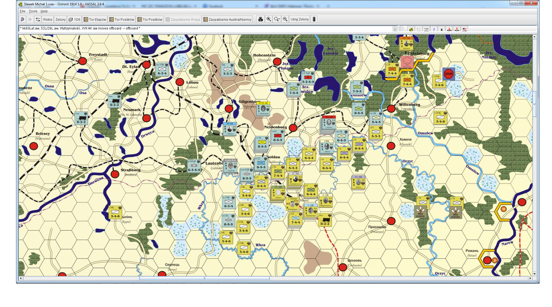The height and width of the screenshot is (307, 552).
Task: Click the red down-arrow icon in second toolbar
Action: click(x=449, y=29)
